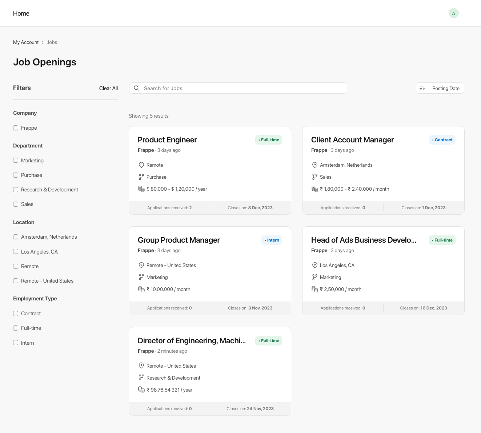Check the Research & Development department filter
481x433 pixels.
[x=16, y=190]
